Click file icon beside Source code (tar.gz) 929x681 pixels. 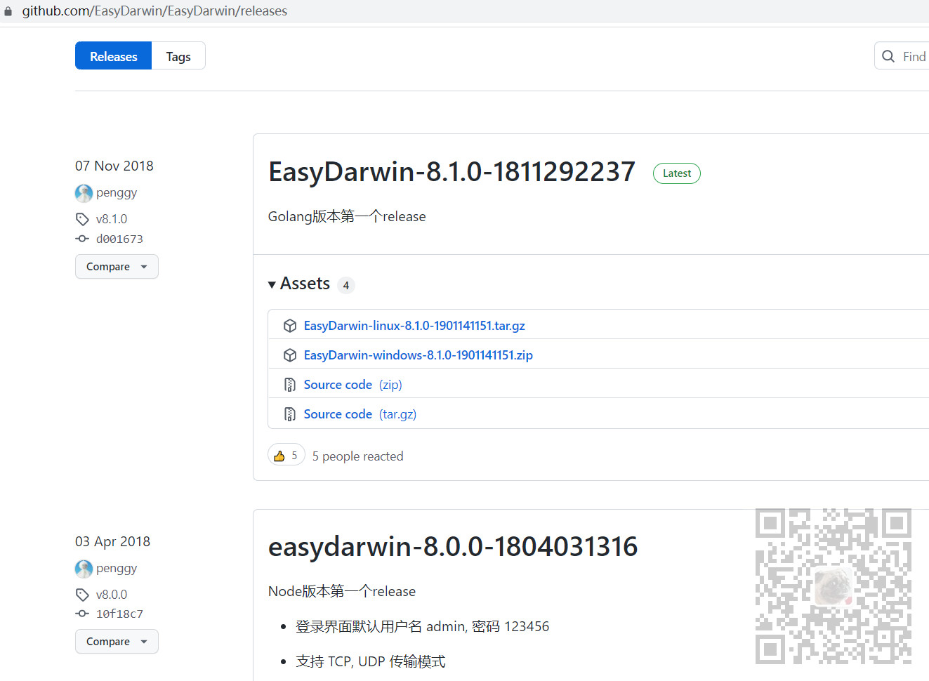(x=290, y=414)
